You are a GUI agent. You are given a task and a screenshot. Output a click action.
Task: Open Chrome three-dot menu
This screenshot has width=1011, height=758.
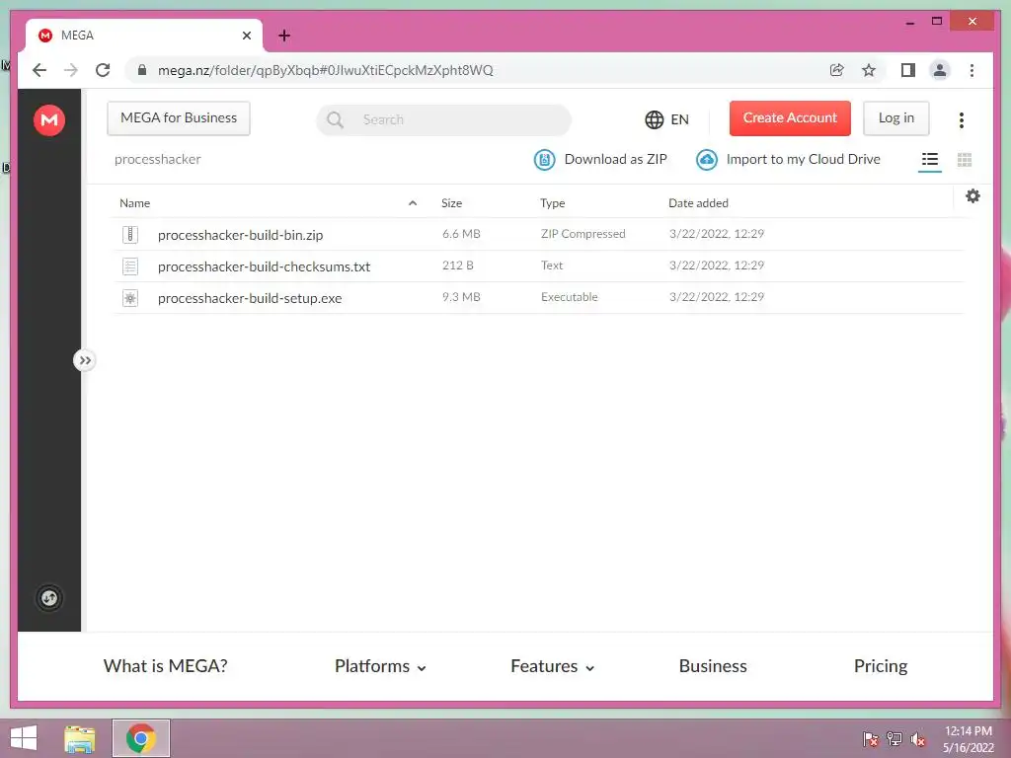point(972,70)
